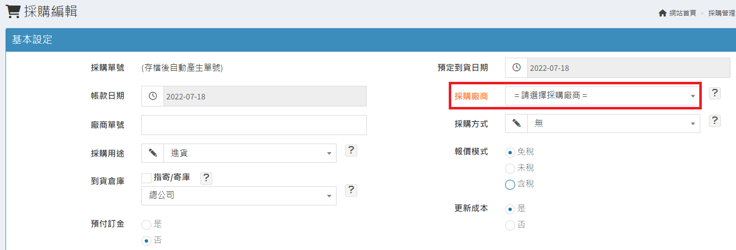Open the 採購廠商 supplier dropdown

click(x=602, y=95)
